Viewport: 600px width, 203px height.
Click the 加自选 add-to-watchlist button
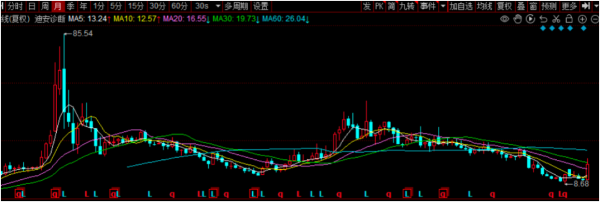click(461, 6)
